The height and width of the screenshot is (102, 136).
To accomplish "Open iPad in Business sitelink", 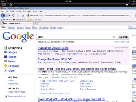I will (88, 89).
